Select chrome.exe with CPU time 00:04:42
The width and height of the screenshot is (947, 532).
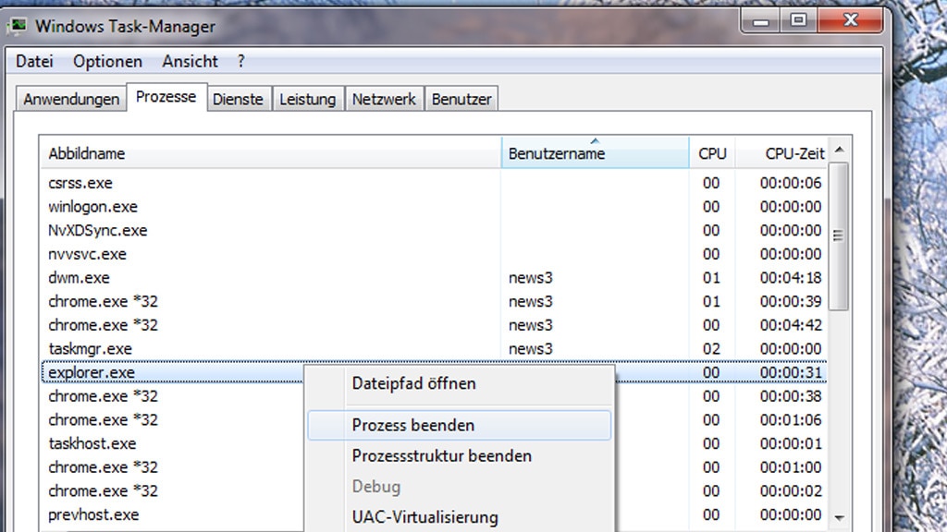(434, 325)
